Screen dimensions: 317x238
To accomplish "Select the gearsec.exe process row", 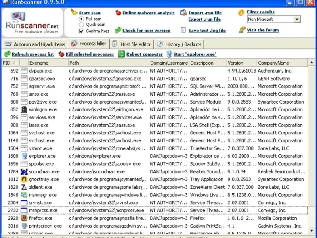I will tap(155, 79).
